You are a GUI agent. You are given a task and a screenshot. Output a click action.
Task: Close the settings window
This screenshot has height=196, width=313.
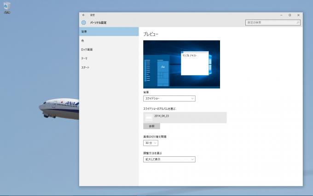click(x=298, y=15)
